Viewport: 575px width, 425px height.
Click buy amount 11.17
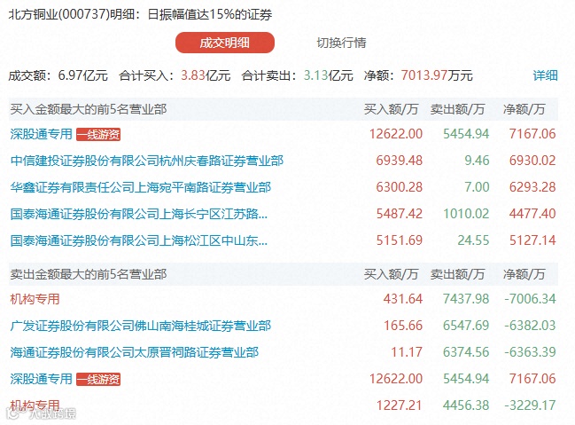click(407, 352)
